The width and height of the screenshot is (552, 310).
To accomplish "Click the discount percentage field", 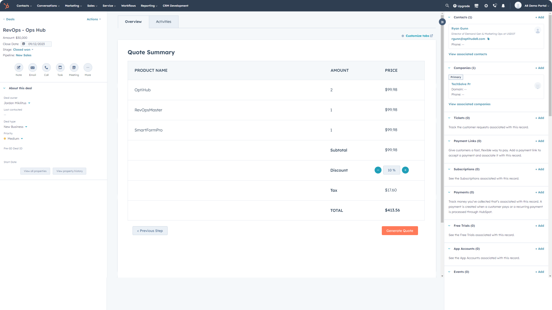I will 392,170.
